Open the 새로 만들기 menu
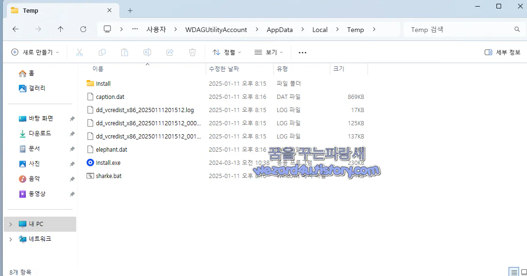Screen dimensions: 527x276 tap(35, 52)
